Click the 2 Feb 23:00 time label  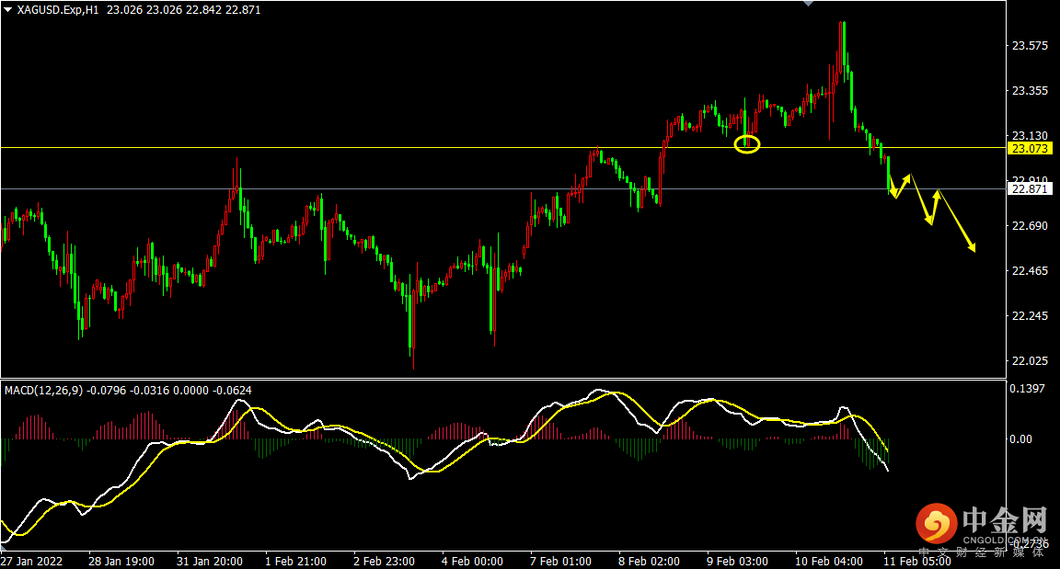click(x=384, y=562)
